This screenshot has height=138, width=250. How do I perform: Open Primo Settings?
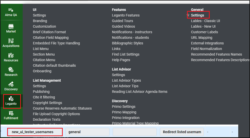click(124, 107)
